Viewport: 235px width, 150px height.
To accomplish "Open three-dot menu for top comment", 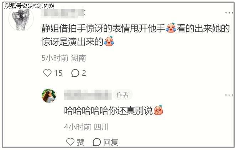I will 229,13.
